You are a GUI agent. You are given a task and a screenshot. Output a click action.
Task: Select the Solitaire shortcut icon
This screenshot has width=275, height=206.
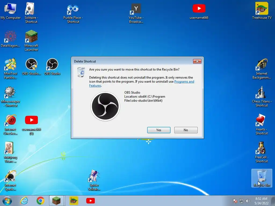(x=31, y=13)
